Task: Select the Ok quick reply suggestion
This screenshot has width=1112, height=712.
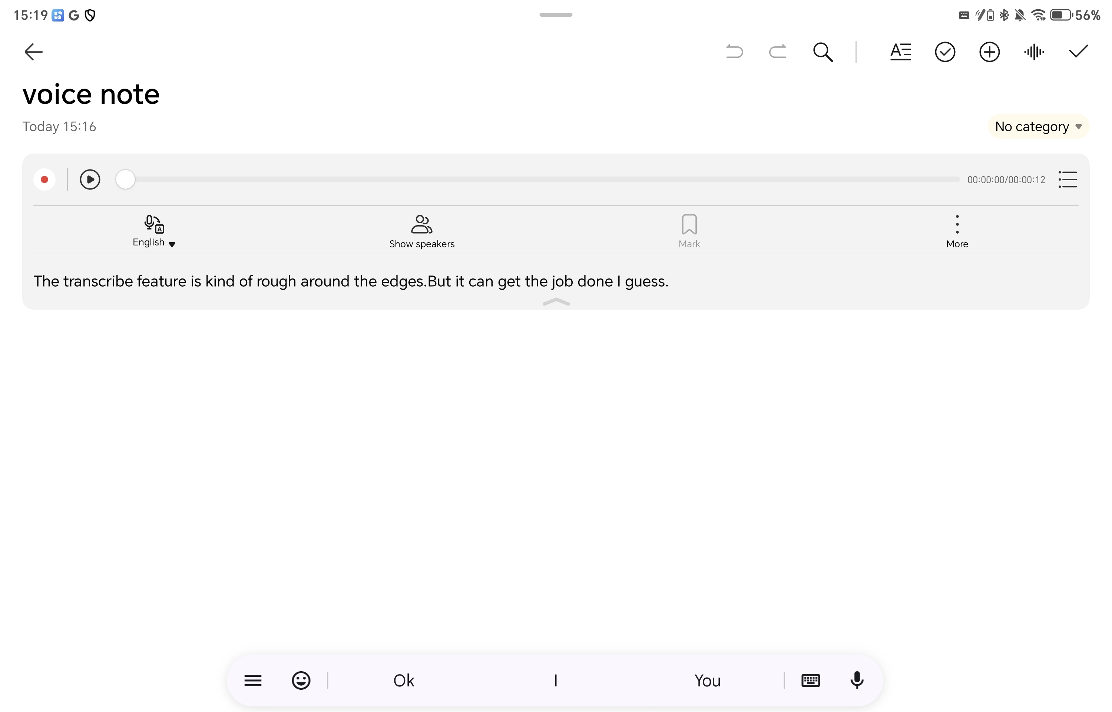Action: click(404, 680)
